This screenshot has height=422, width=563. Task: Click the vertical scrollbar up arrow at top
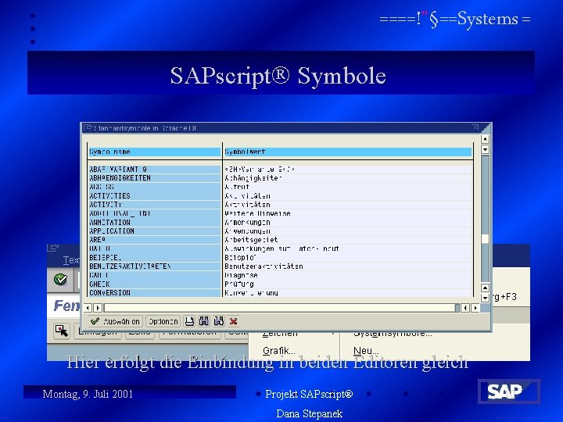(x=485, y=139)
